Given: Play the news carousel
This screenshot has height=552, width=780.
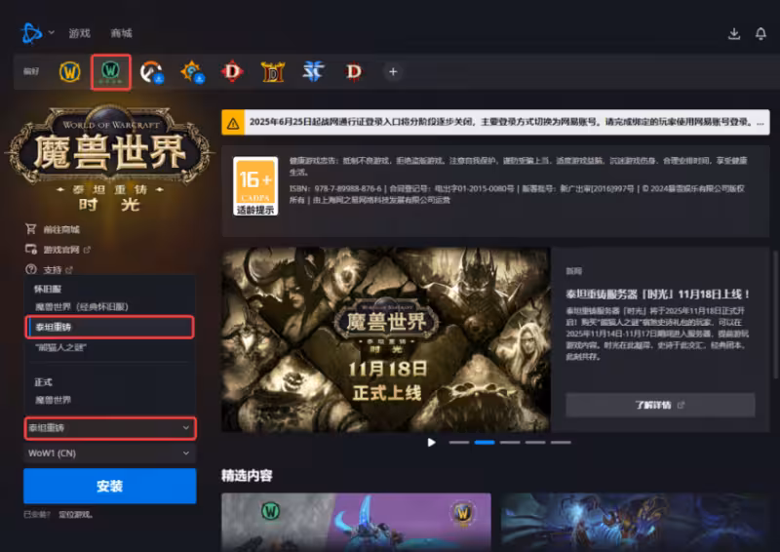Looking at the screenshot, I should [431, 442].
